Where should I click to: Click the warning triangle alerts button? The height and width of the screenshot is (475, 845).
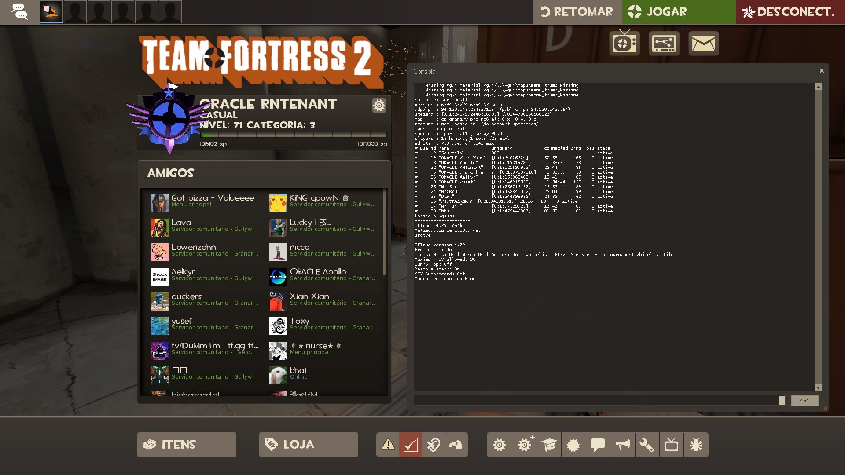[388, 445]
